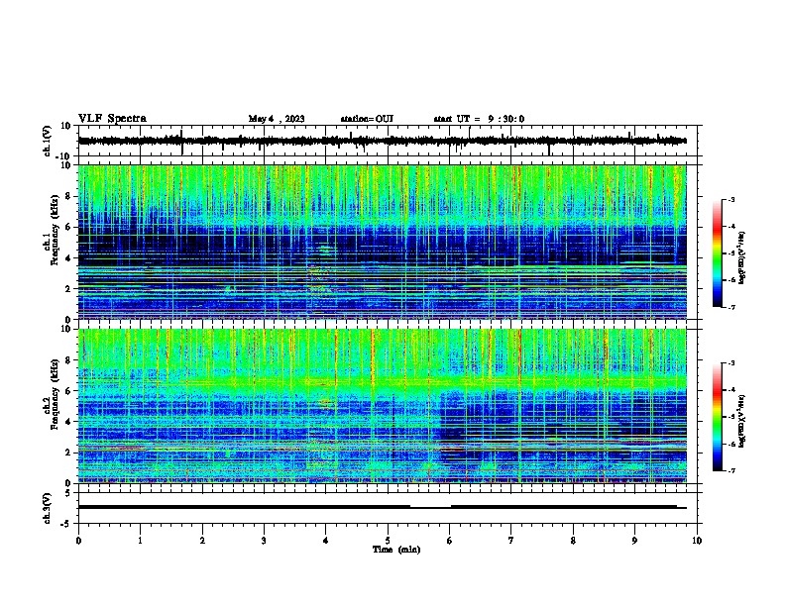This screenshot has height=606, width=785.
Task: Click inside the ch.1 spectrogram panel
Action: click(382, 242)
